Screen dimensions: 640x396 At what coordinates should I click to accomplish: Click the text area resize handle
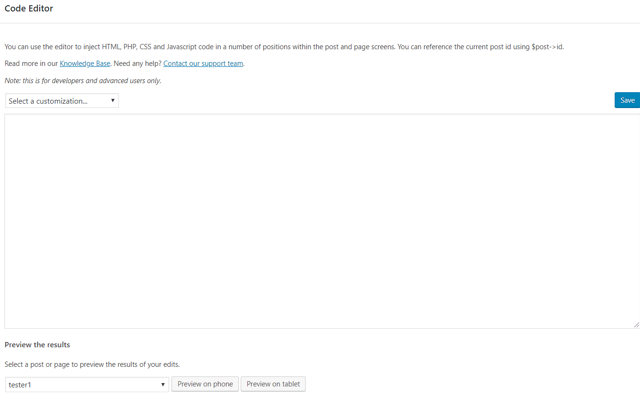coord(636,325)
